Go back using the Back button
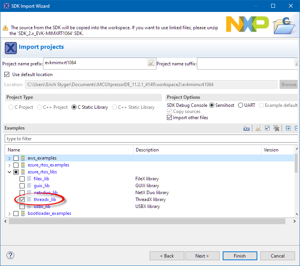The image size is (300, 266). click(167, 256)
